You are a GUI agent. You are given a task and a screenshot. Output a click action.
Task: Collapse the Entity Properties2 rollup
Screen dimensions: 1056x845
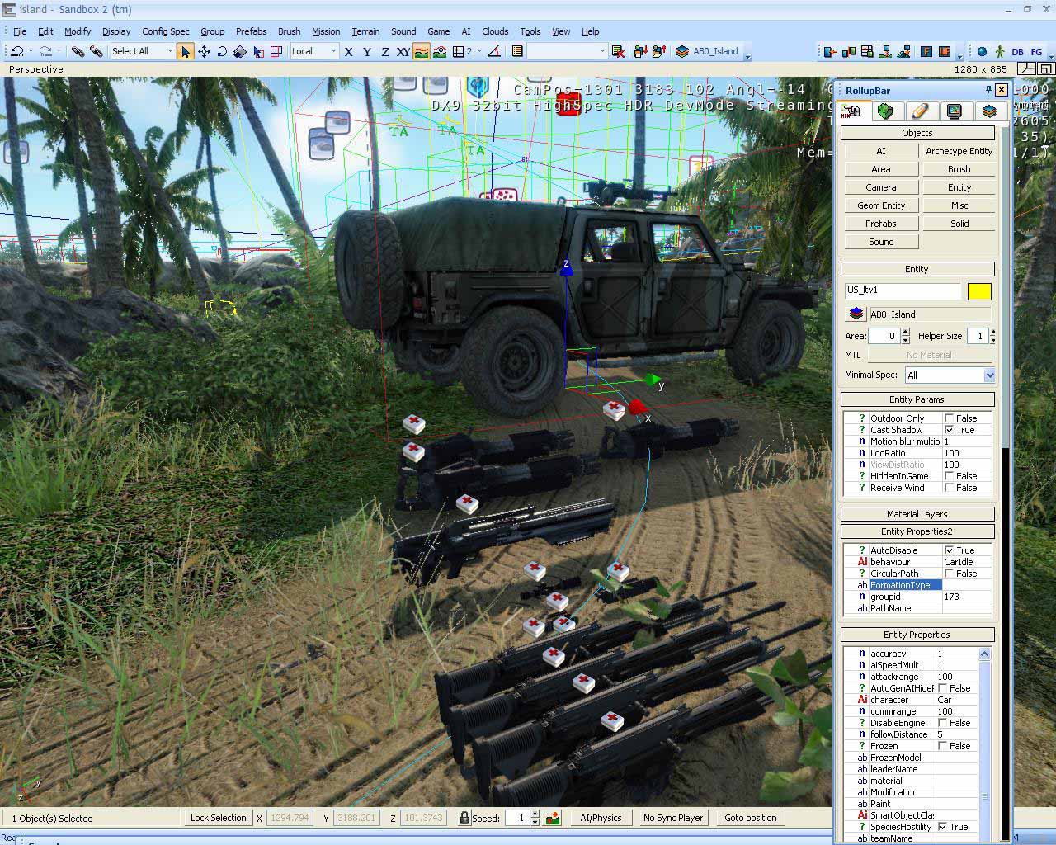(x=917, y=531)
